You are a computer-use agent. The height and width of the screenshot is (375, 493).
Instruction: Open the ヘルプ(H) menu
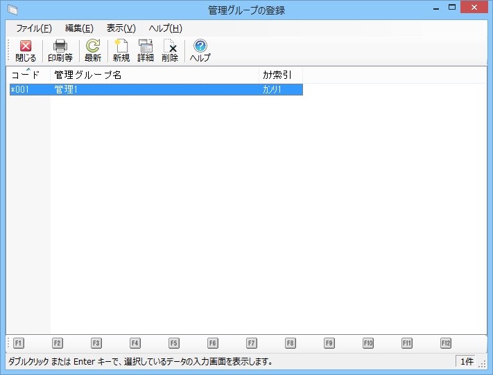(165, 28)
